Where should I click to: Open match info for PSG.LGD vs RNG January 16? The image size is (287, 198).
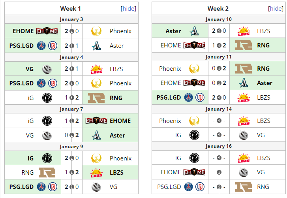[x=219, y=187]
